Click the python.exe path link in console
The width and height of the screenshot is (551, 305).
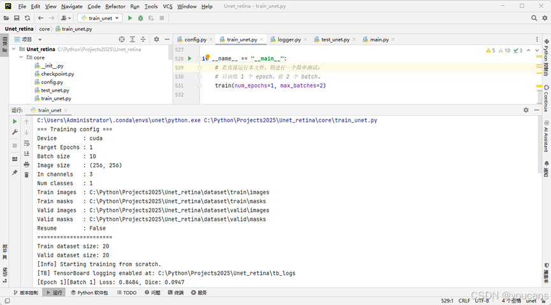click(118, 120)
